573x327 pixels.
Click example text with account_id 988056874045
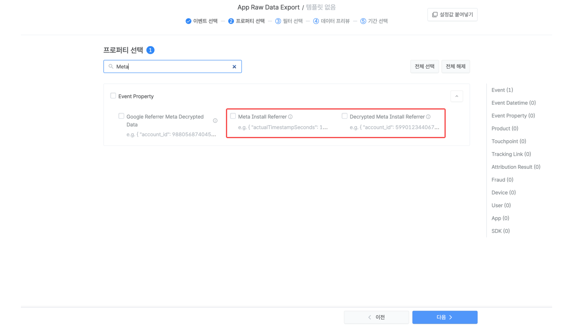click(x=171, y=134)
